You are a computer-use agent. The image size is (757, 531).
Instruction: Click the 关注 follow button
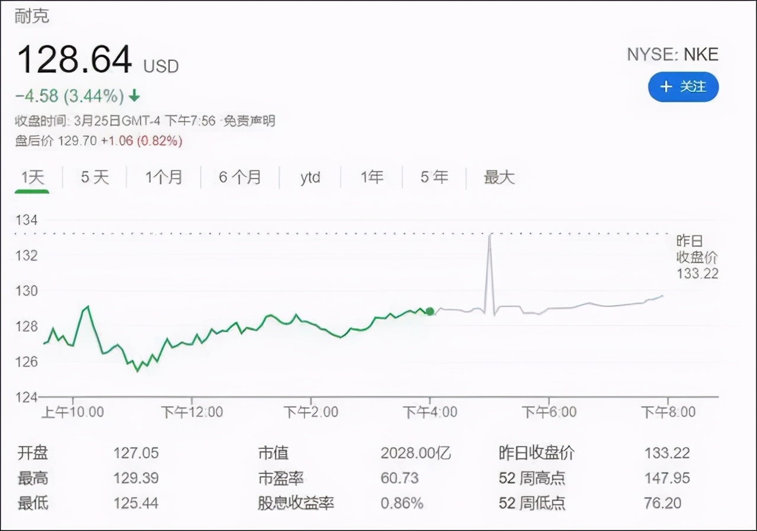(683, 87)
